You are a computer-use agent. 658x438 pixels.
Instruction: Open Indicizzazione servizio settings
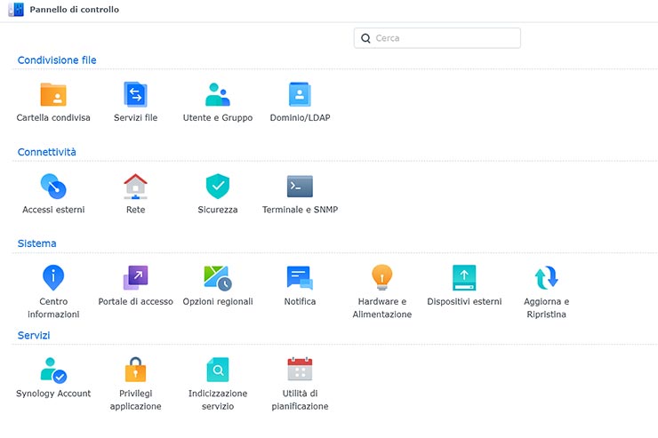(x=218, y=370)
